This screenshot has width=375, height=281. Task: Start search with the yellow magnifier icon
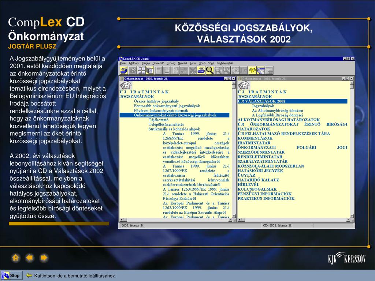[210, 70]
